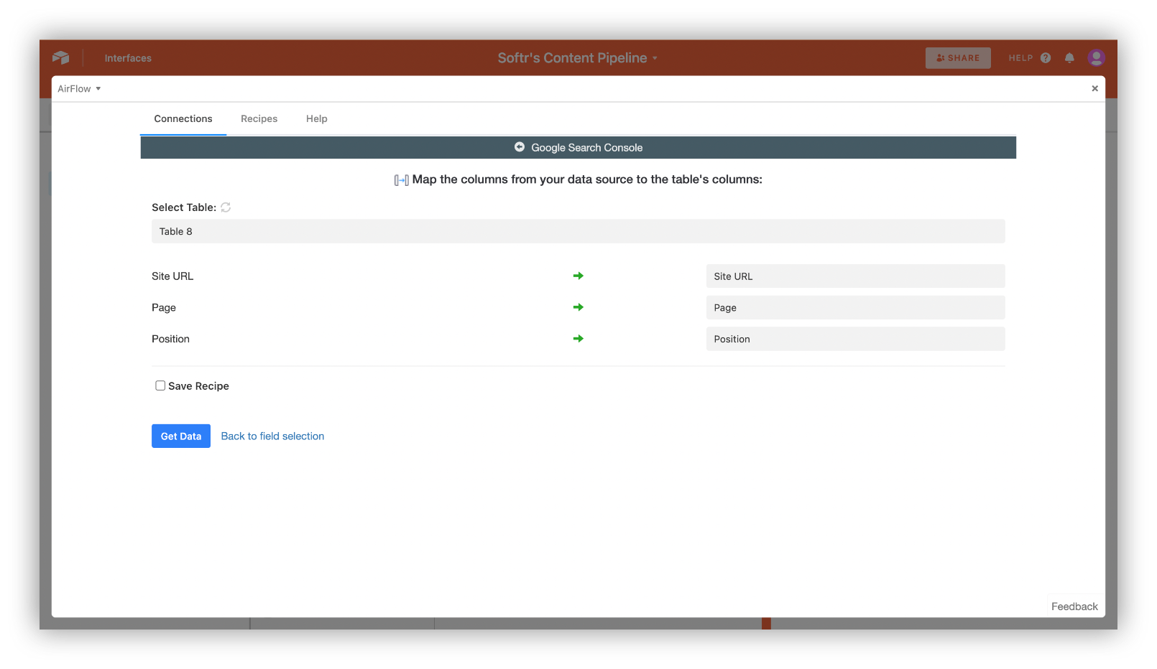1157x669 pixels.
Task: Click the source column label Page
Action: [164, 308]
